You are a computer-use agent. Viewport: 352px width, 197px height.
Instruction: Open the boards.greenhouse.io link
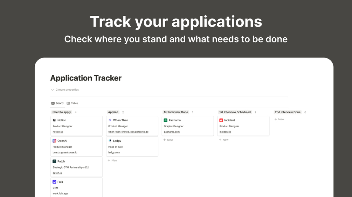coord(65,152)
